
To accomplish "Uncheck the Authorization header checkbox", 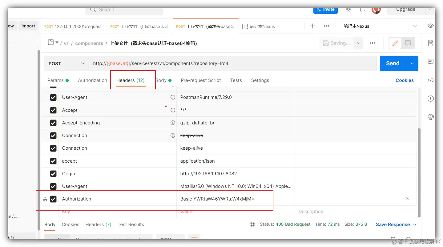I will pyautogui.click(x=53, y=199).
